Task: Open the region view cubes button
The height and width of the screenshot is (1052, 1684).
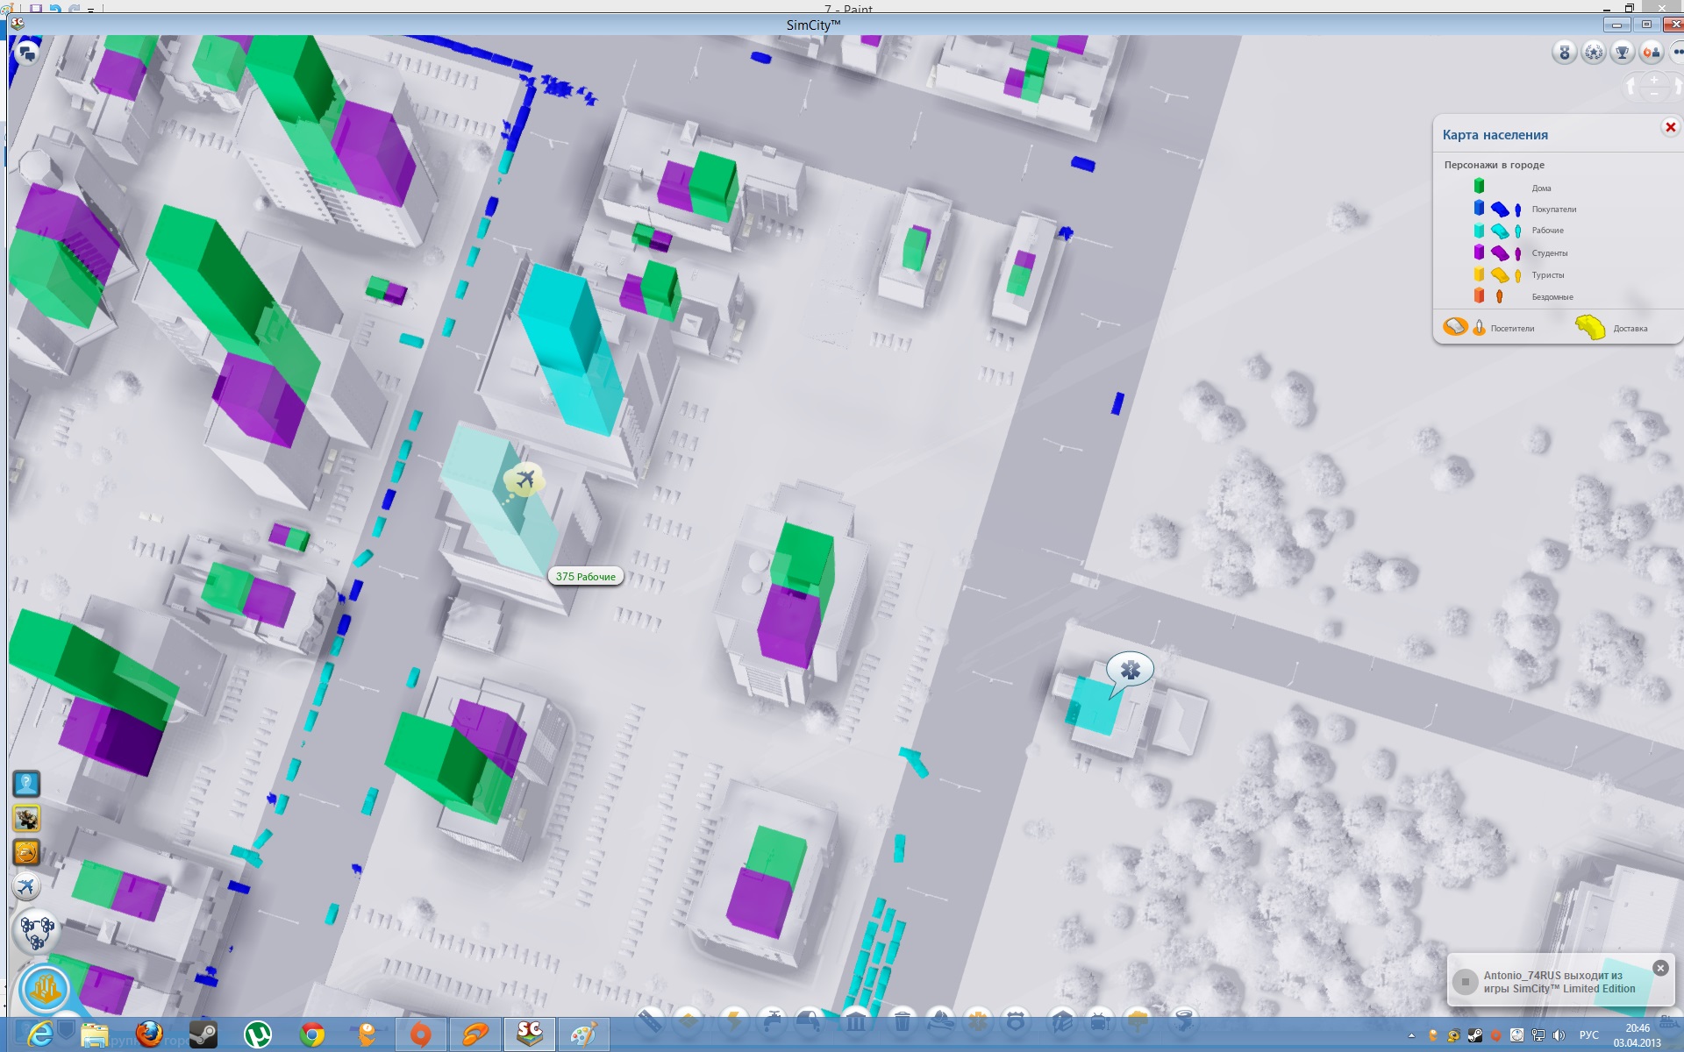Action: (x=36, y=931)
